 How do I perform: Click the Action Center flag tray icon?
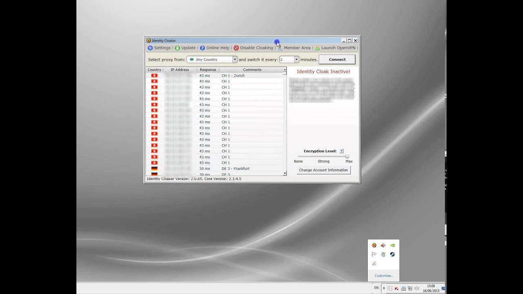point(374,254)
